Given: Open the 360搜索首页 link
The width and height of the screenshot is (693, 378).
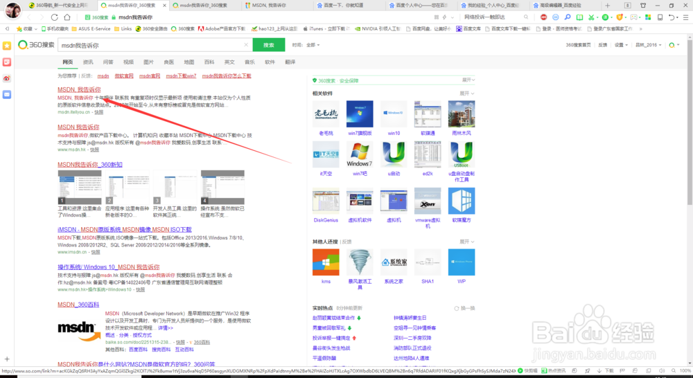Looking at the screenshot, I should click(578, 45).
